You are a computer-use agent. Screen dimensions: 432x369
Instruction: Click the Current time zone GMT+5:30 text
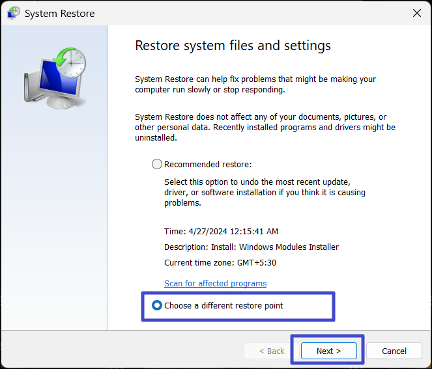tap(220, 263)
